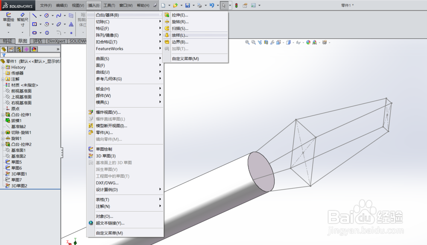Expand the 切除-旋转1 feature node
Viewport: 427px width, 245px height.
3,133
